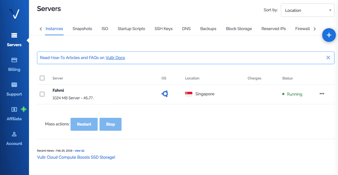Open the Affiliate dollar icon
Screen dimensions: 338x175
(14, 110)
